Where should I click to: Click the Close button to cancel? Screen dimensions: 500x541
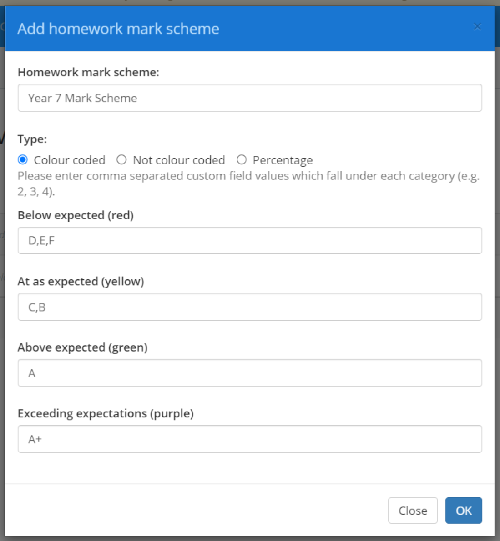click(x=413, y=511)
